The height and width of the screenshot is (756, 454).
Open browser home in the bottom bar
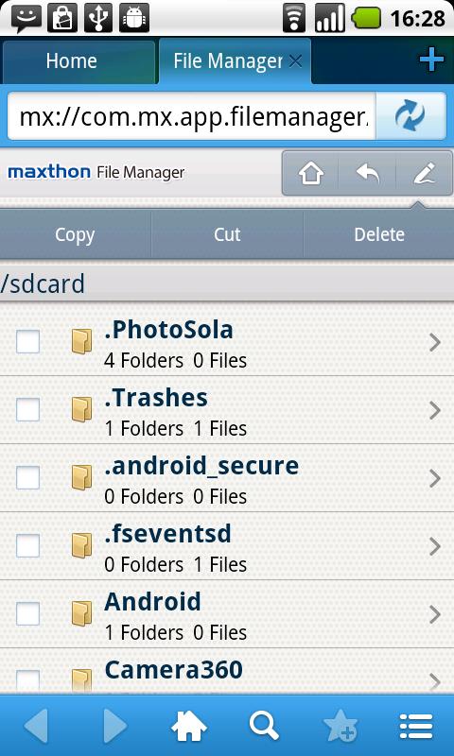188,726
